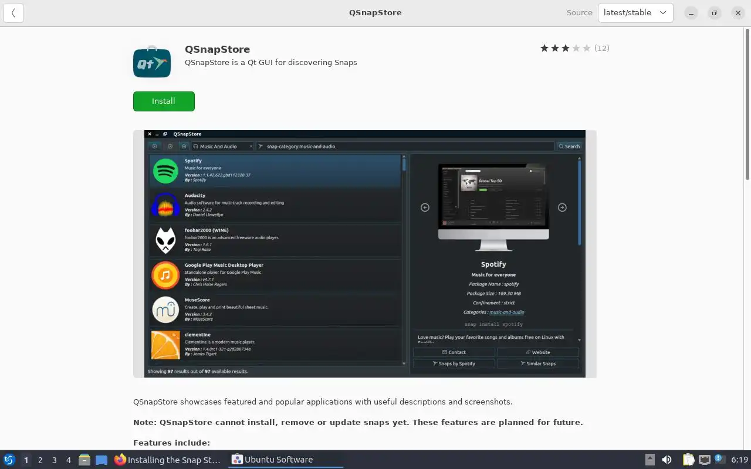Switch to the Firefox Installing the Snap window
This screenshot has height=469, width=751.
tap(168, 460)
